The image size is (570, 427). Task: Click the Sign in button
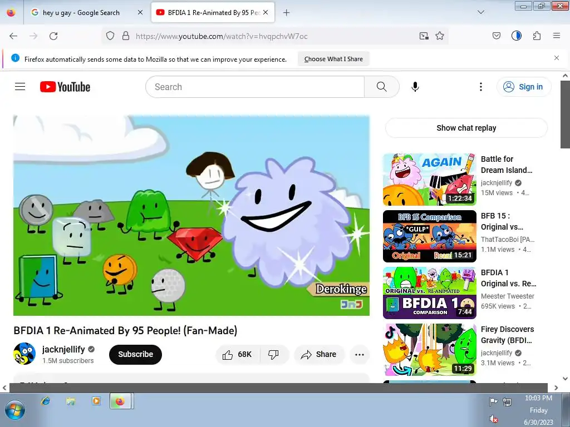pos(524,87)
